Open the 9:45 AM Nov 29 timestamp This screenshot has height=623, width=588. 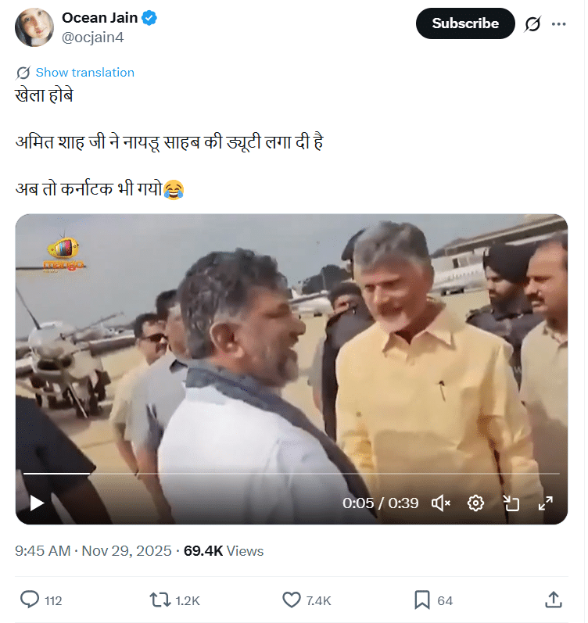coord(93,550)
